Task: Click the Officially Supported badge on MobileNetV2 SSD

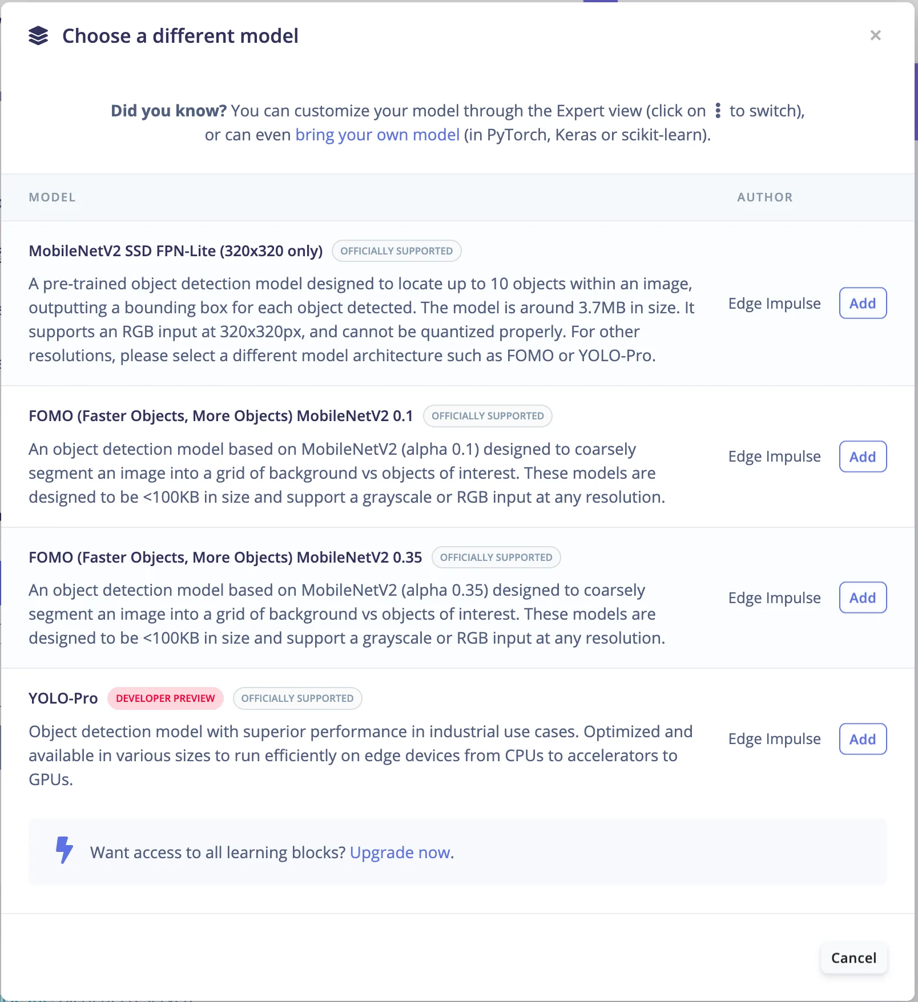Action: (x=397, y=251)
